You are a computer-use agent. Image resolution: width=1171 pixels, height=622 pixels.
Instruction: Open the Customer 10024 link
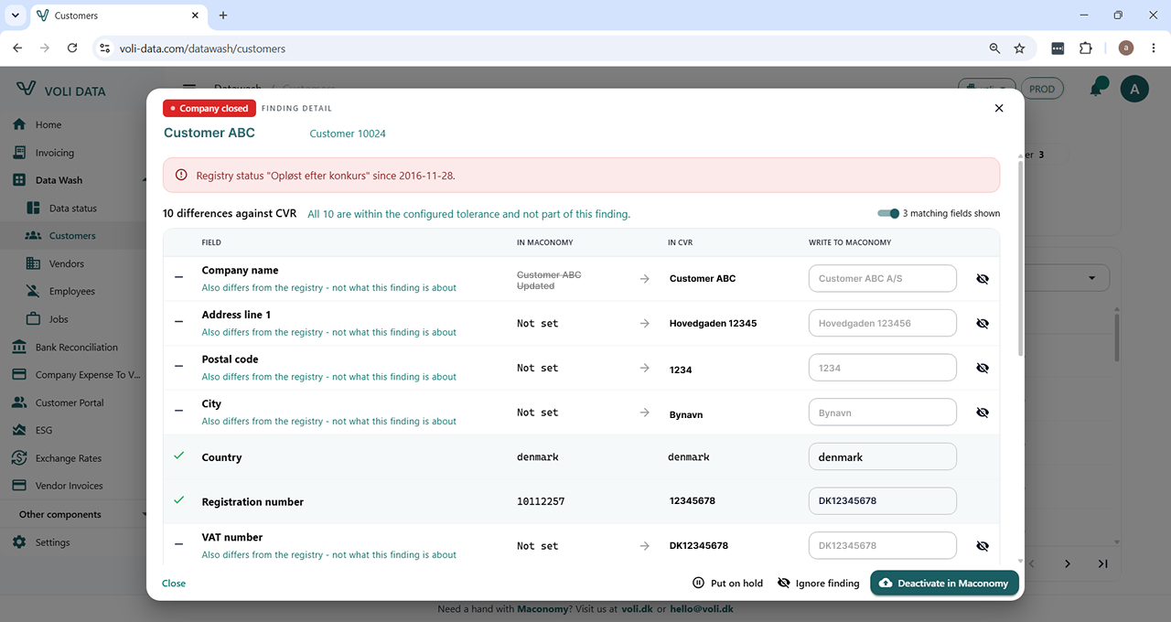coord(348,134)
